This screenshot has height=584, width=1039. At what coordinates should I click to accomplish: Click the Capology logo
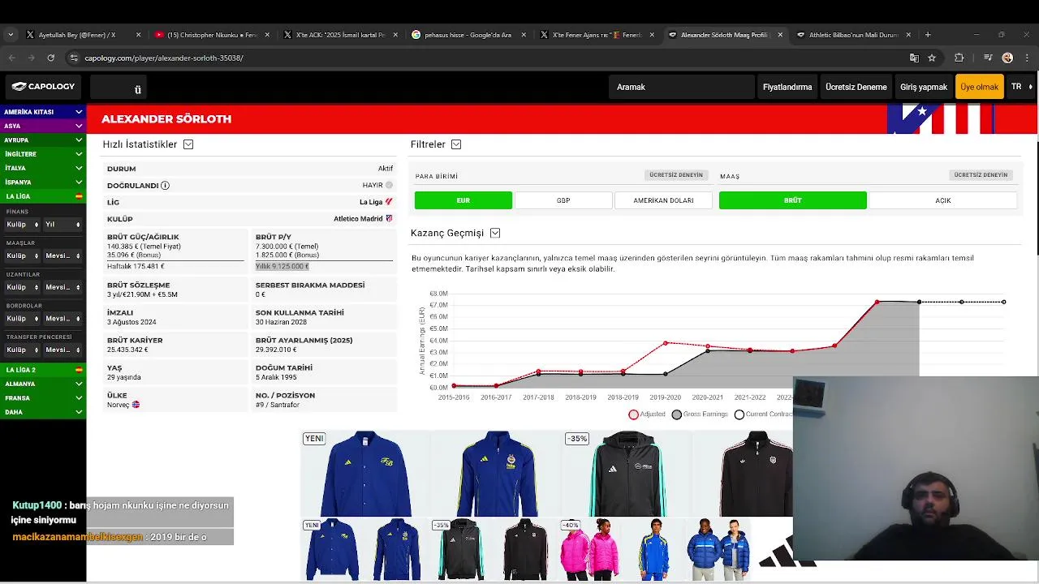pos(43,86)
